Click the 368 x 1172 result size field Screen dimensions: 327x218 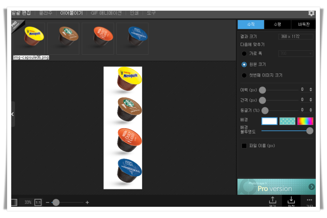tap(296, 36)
